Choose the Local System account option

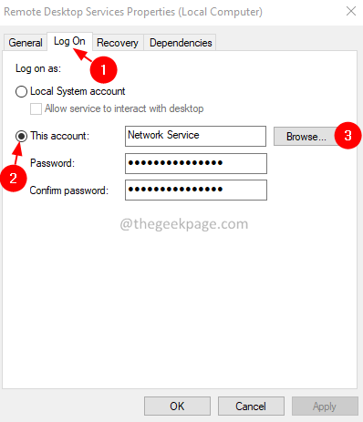click(21, 91)
